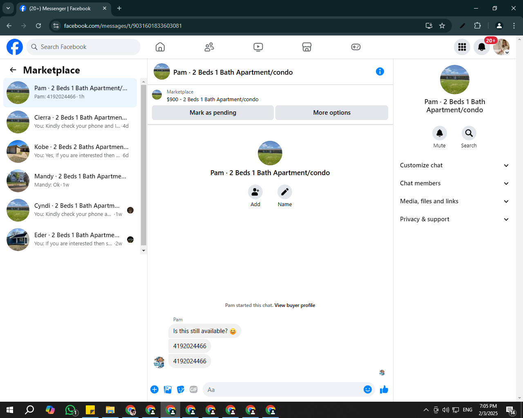
Task: Click sender avatar beside last message
Action: click(x=159, y=362)
